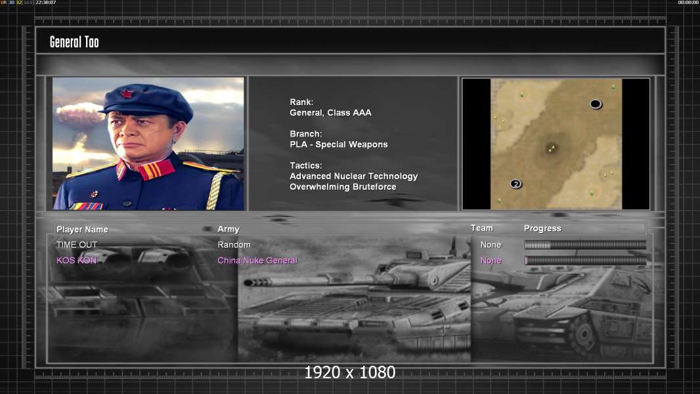This screenshot has width=700, height=394.
Task: Click the 'Progress' column header
Action: click(542, 229)
